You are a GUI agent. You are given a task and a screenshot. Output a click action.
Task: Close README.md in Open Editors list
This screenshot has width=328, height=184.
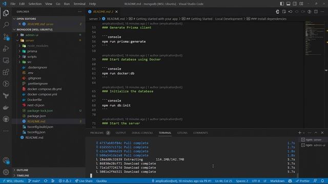tap(19, 24)
